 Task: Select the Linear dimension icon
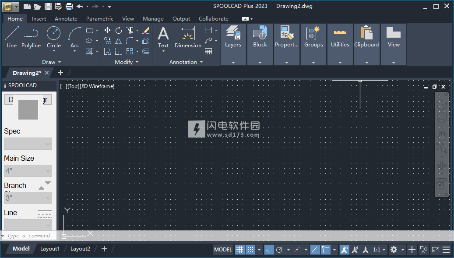click(x=208, y=30)
